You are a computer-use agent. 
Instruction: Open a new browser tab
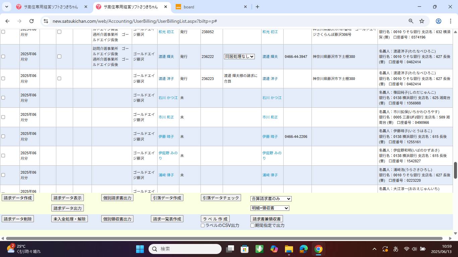coord(257,7)
